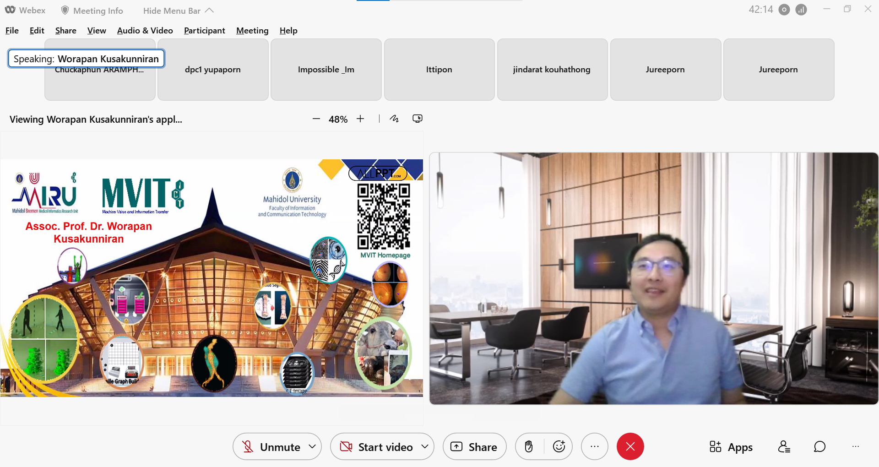Zoom in shared content with plus
The height and width of the screenshot is (467, 879).
pyautogui.click(x=361, y=119)
